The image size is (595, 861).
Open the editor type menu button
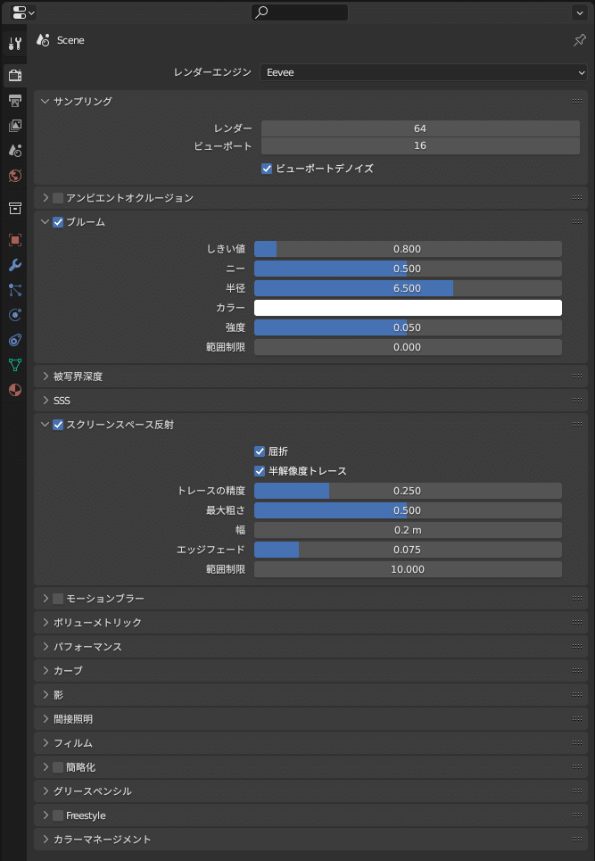[23, 12]
